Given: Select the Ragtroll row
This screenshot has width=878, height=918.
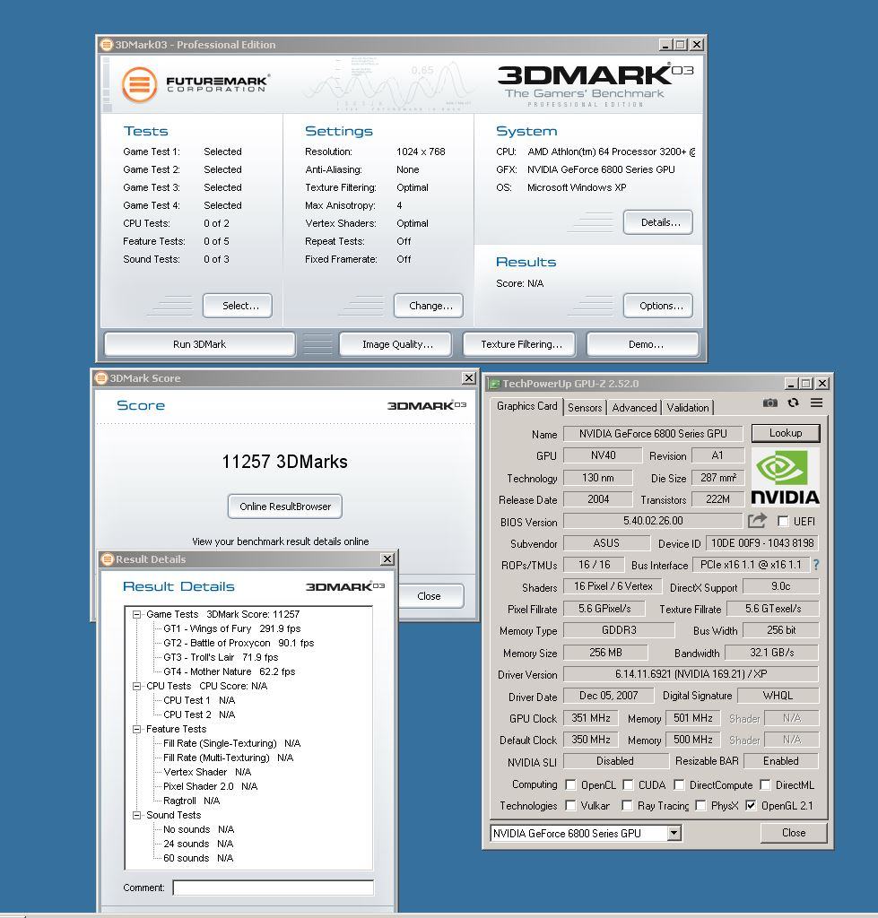Looking at the screenshot, I should [x=192, y=801].
